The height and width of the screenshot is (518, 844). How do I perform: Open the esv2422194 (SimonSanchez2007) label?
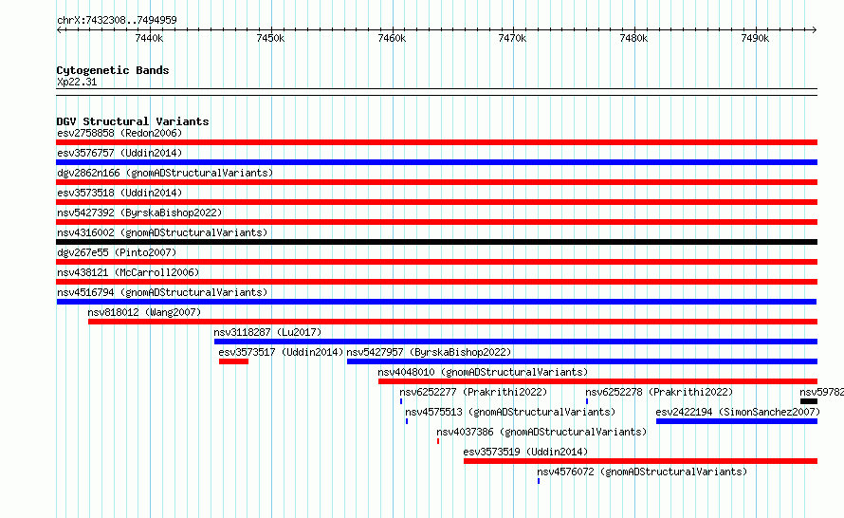click(x=738, y=412)
